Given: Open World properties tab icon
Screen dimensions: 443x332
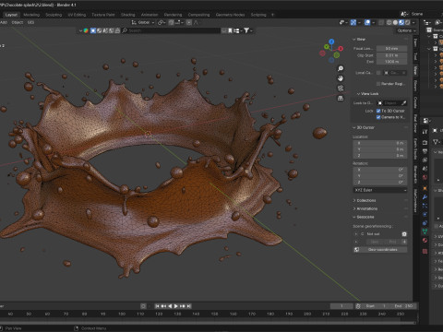Looking at the screenshot, I should coord(425,177).
